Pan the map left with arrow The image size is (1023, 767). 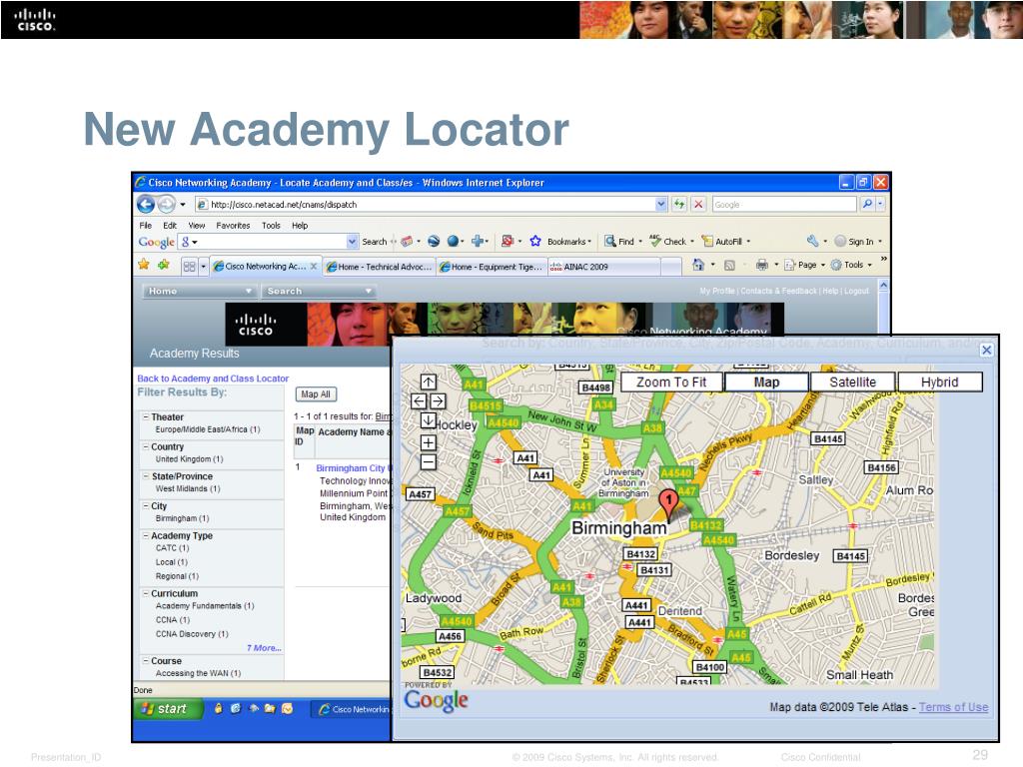(419, 401)
